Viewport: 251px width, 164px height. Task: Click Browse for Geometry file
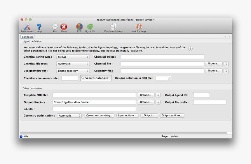pyautogui.click(x=214, y=71)
